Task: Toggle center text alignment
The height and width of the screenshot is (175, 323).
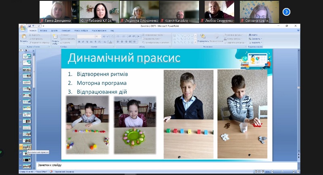Action: [122, 41]
